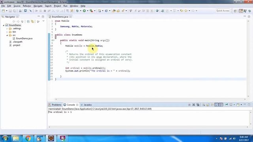Open Google Chrome from the taskbar
Viewport: 253px width, 142px height.
coord(28,138)
